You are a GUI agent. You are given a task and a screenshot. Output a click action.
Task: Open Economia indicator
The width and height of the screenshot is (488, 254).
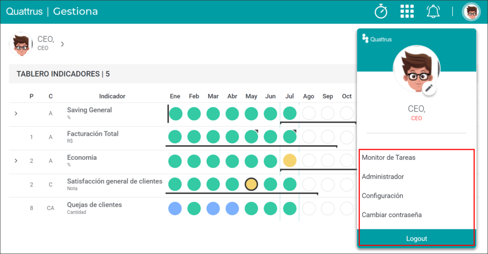click(x=82, y=158)
